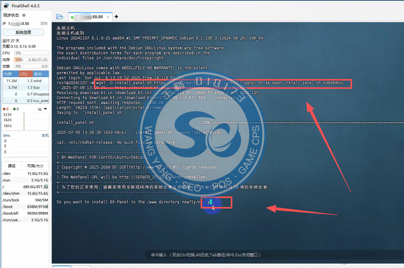Expand the network interface lo dropdown
This screenshot has width=404, height=268.
45,109
